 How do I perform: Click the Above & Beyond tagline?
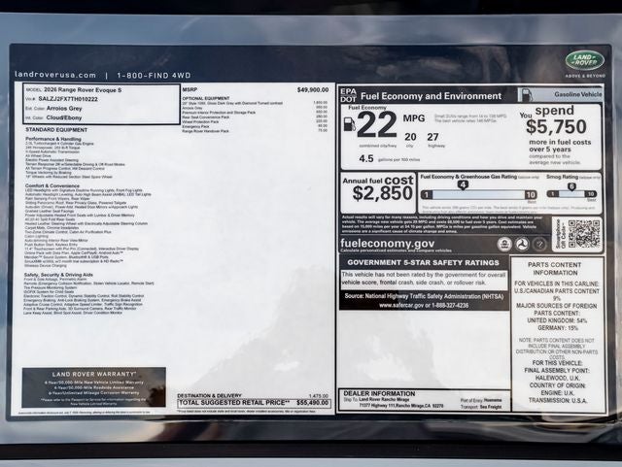click(585, 76)
